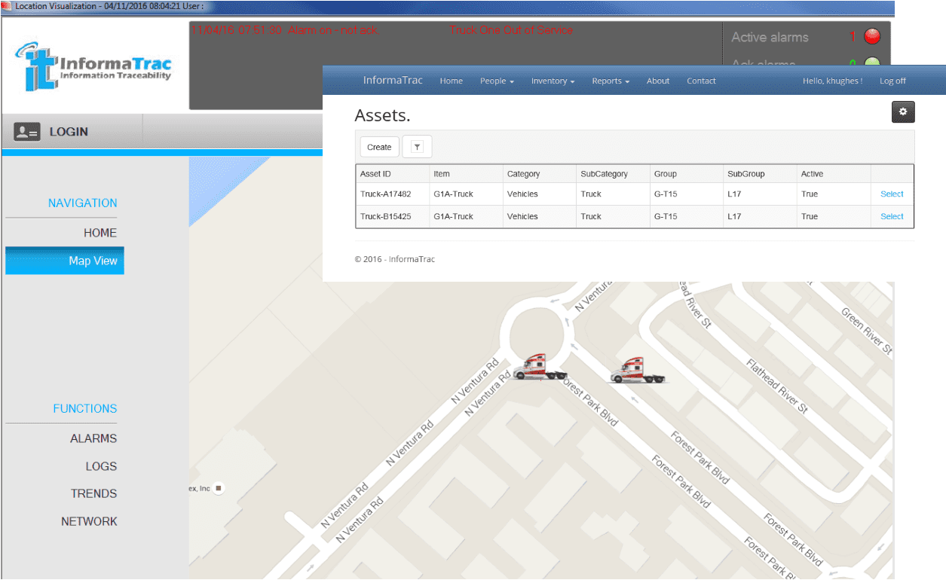Click the Location Visualization title bar icon

pos(6,7)
